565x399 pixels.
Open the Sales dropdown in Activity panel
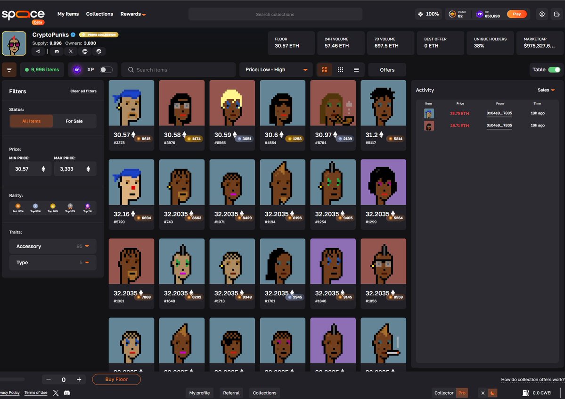[546, 90]
